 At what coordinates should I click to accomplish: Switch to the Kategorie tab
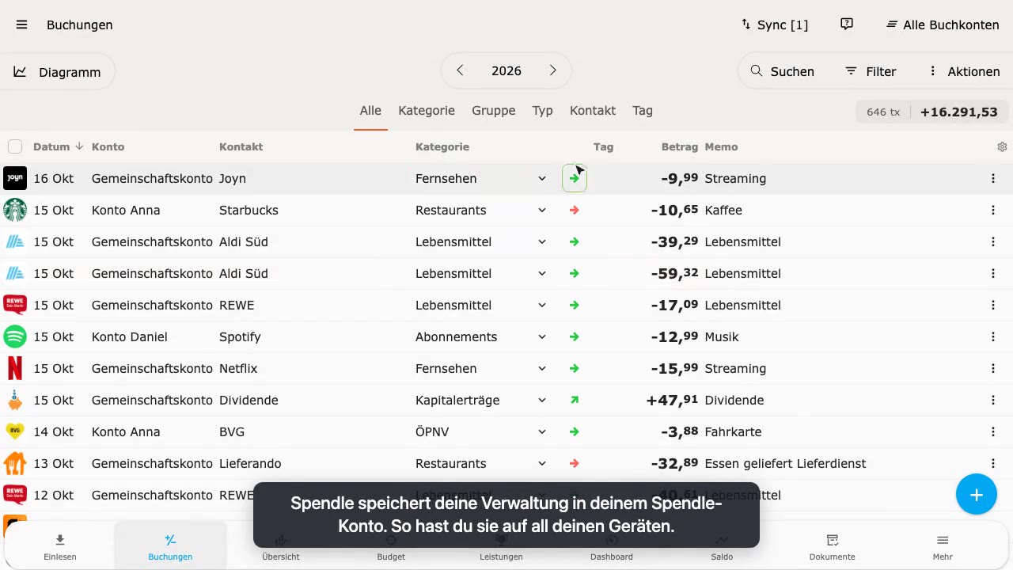[x=427, y=111]
